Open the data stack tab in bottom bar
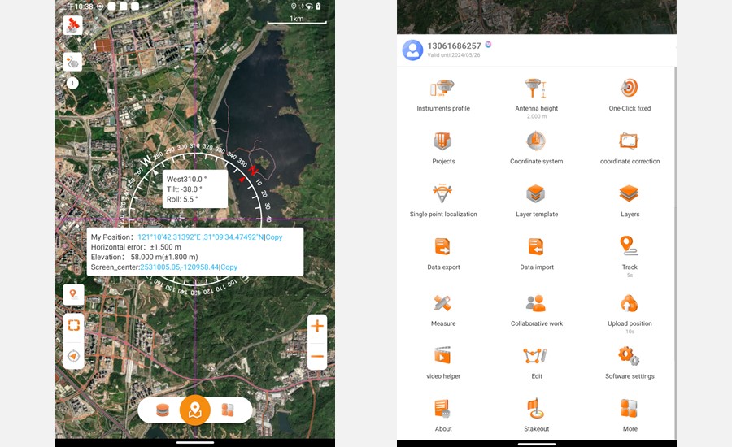This screenshot has width=732, height=447. coord(163,410)
